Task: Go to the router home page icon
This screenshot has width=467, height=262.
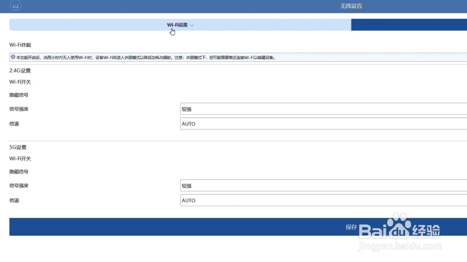Action: [15, 5]
